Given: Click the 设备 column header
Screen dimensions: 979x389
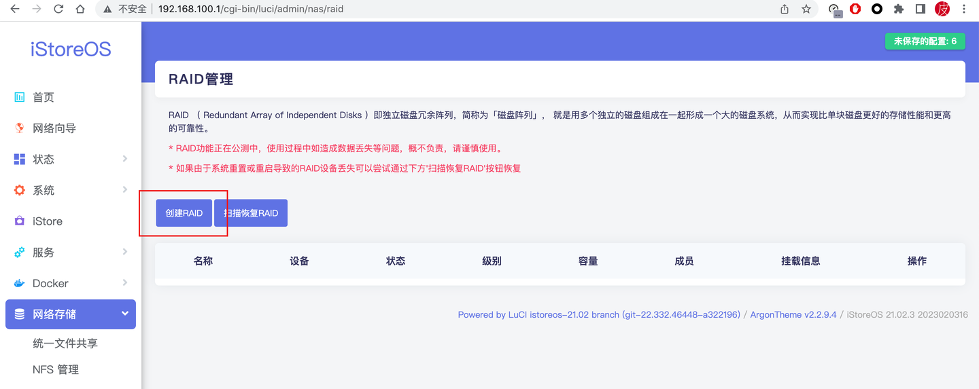Looking at the screenshot, I should pyautogui.click(x=299, y=261).
